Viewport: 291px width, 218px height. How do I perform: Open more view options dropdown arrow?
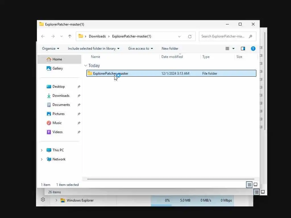234,49
